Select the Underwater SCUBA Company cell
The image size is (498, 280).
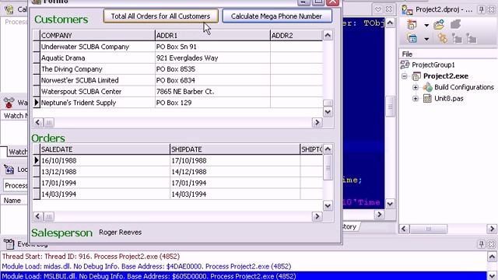tap(97, 47)
